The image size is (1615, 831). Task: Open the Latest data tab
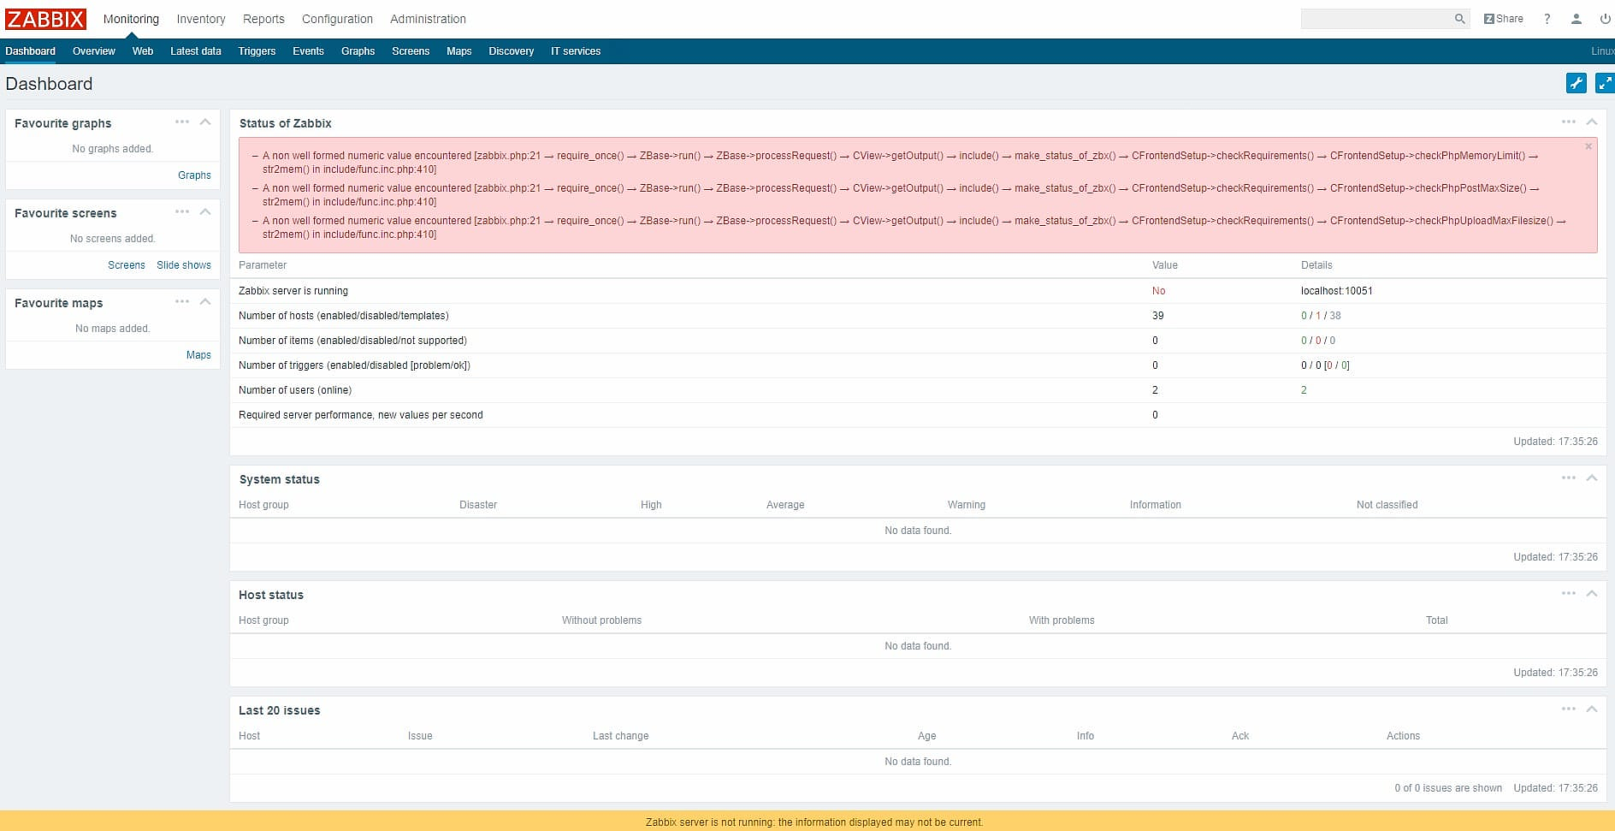pos(195,51)
